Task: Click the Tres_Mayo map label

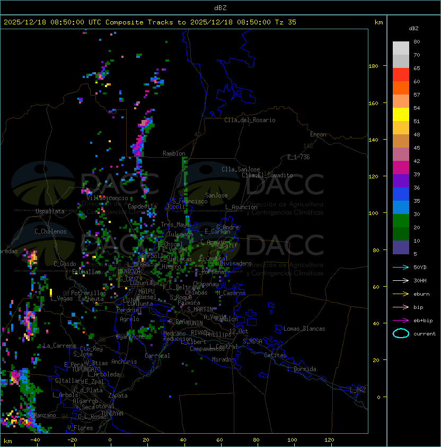Action: click(x=175, y=225)
